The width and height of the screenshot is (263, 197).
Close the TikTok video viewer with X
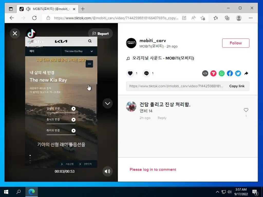click(15, 34)
